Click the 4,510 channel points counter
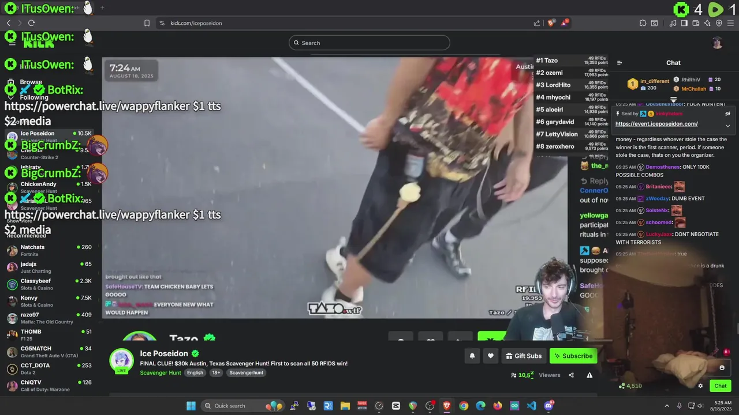The width and height of the screenshot is (739, 415). tap(630, 386)
